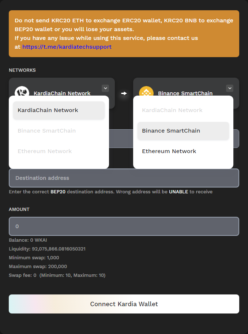Click the Binance SmartChain logo icon
The image size is (248, 334).
(146, 91)
